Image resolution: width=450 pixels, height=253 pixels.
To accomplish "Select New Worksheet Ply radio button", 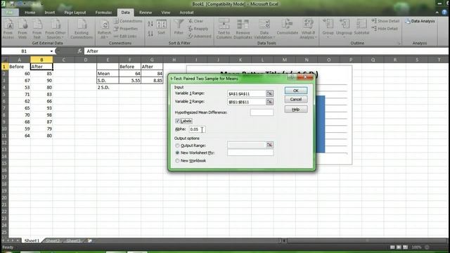I will click(x=177, y=153).
